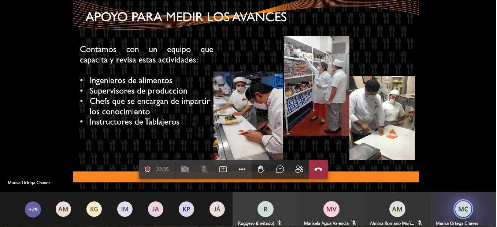The image size is (497, 227).
Task: Click muted mic icon next to Almina
Action: coord(420,223)
